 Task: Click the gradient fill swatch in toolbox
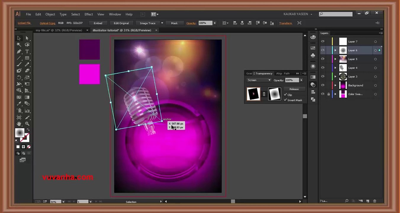pyautogui.click(x=20, y=133)
